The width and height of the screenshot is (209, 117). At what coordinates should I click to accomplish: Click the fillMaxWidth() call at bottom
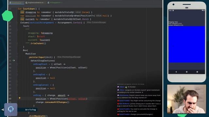tap(38, 116)
